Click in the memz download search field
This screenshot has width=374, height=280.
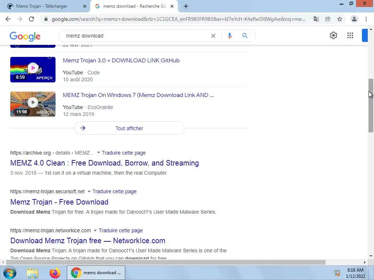click(136, 36)
